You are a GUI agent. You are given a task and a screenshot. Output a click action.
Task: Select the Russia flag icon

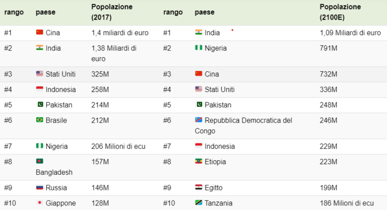point(39,187)
